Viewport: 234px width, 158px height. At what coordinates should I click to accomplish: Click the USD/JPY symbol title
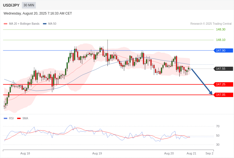tap(11, 5)
